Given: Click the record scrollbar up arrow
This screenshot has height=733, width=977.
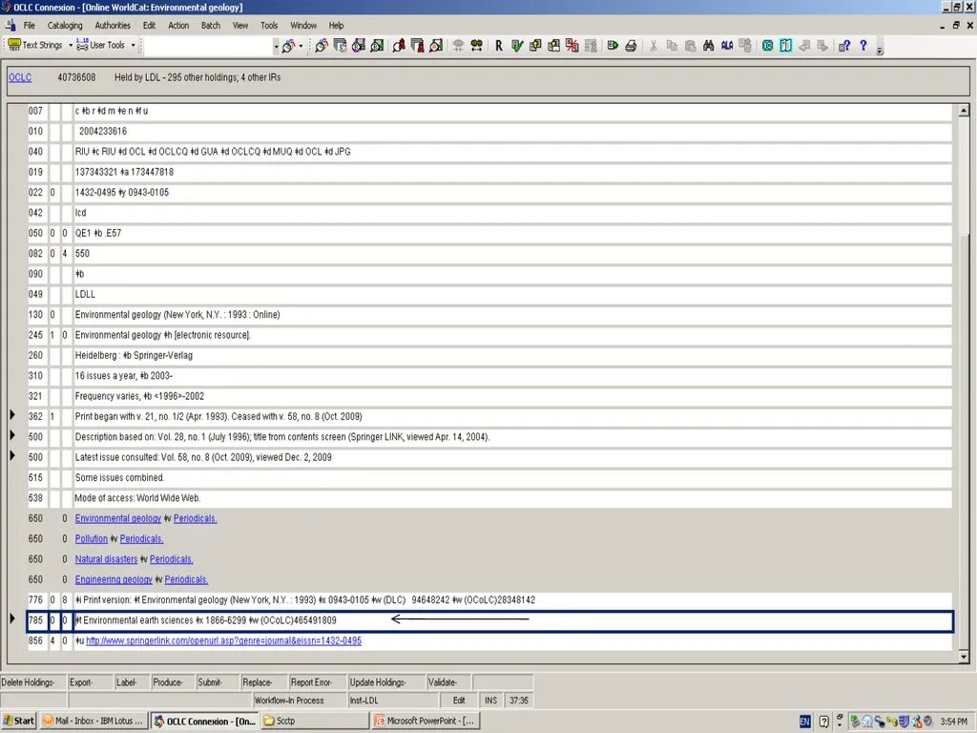Looking at the screenshot, I should coord(964,111).
